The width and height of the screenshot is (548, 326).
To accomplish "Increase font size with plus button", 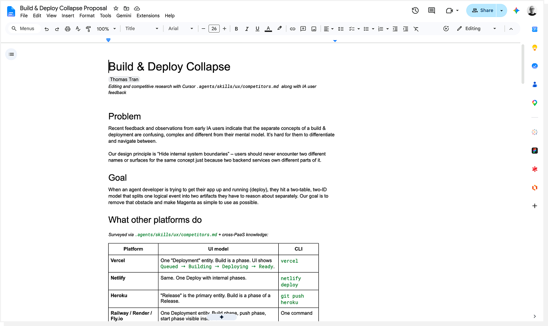I will pyautogui.click(x=224, y=29).
